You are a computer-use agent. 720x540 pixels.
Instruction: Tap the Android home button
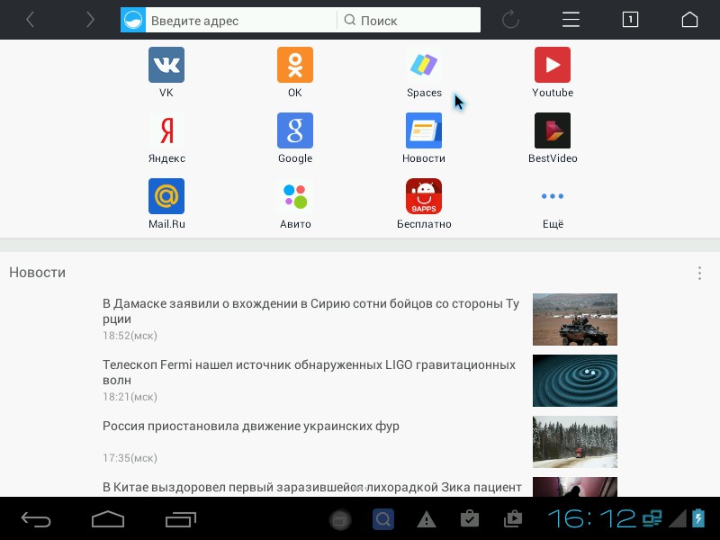coord(108,519)
